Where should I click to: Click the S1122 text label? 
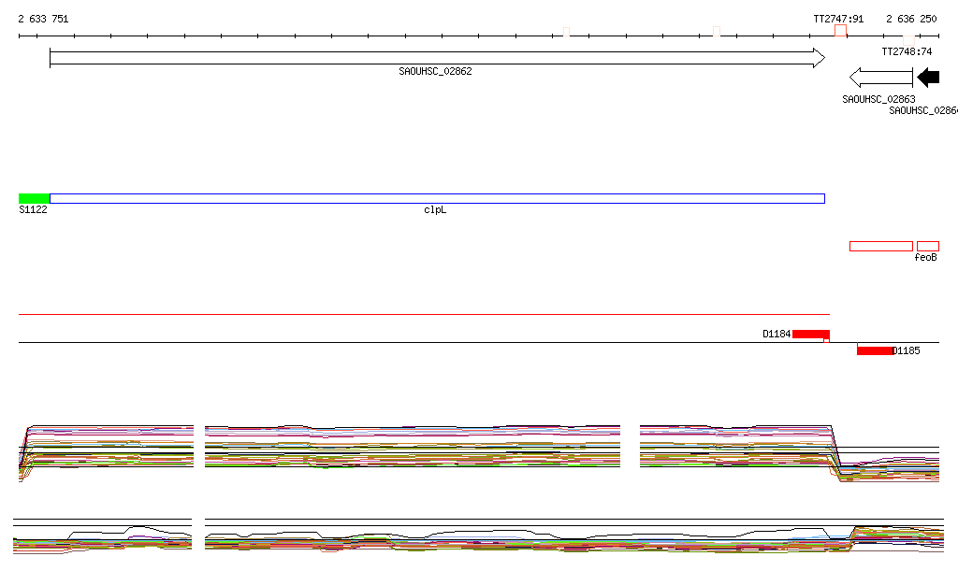tap(33, 210)
